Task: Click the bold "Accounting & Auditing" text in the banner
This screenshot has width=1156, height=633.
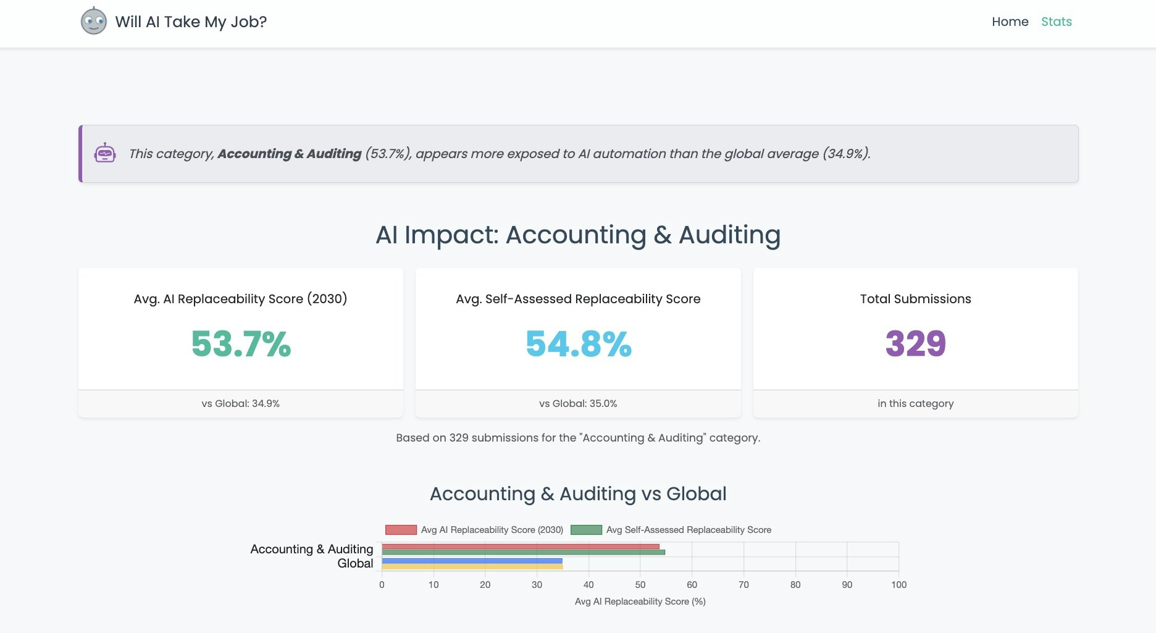Action: pos(289,154)
